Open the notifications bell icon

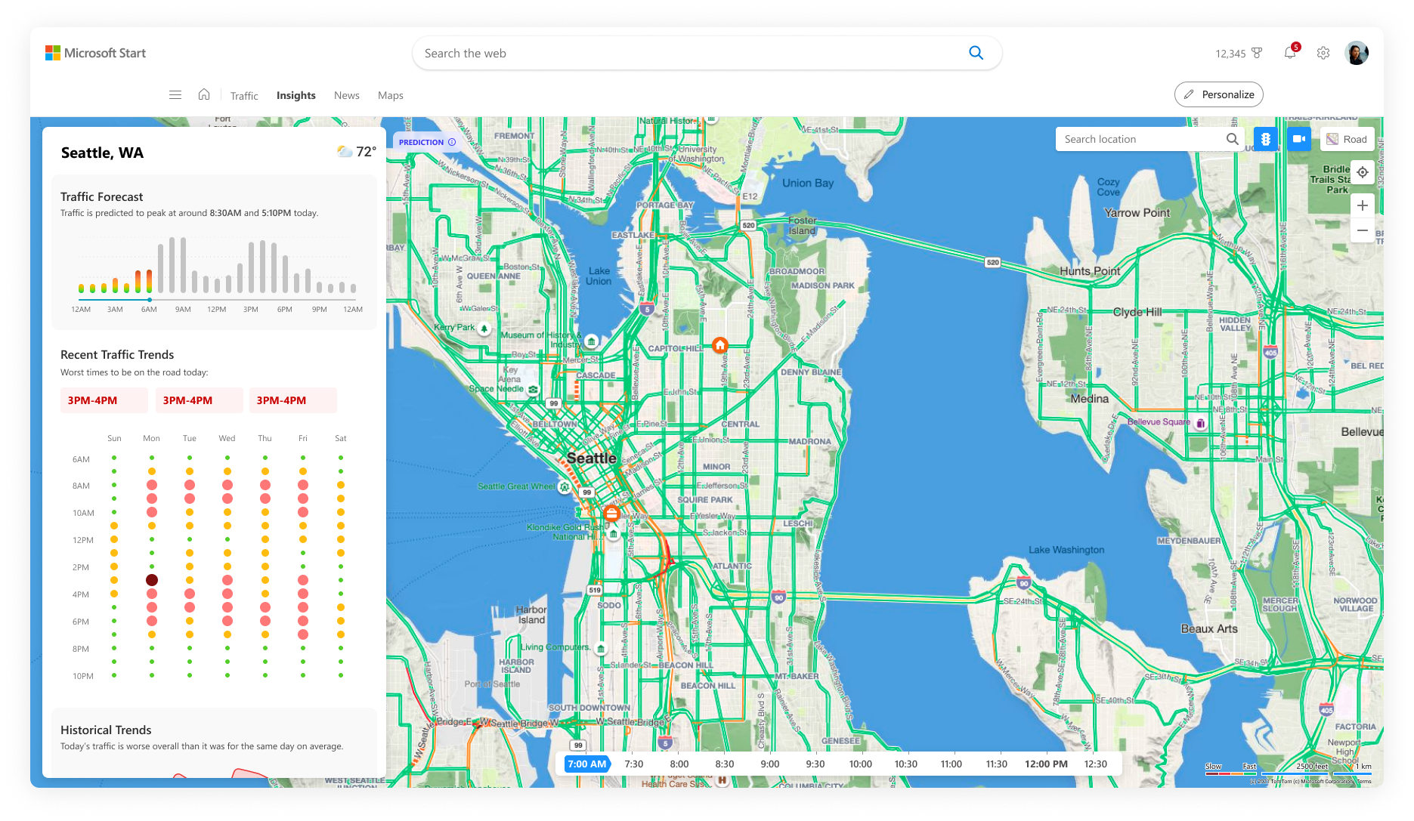pyautogui.click(x=1290, y=53)
